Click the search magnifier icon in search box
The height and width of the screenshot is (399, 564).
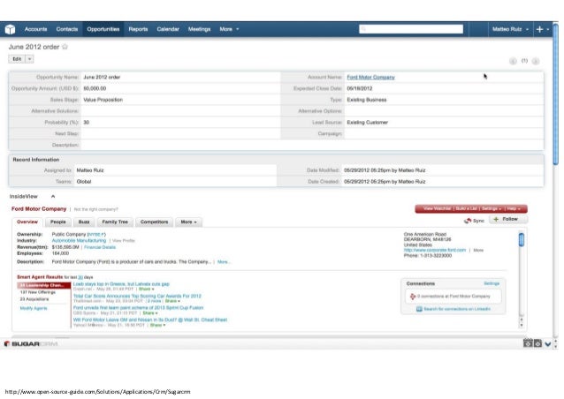pyautogui.click(x=363, y=29)
